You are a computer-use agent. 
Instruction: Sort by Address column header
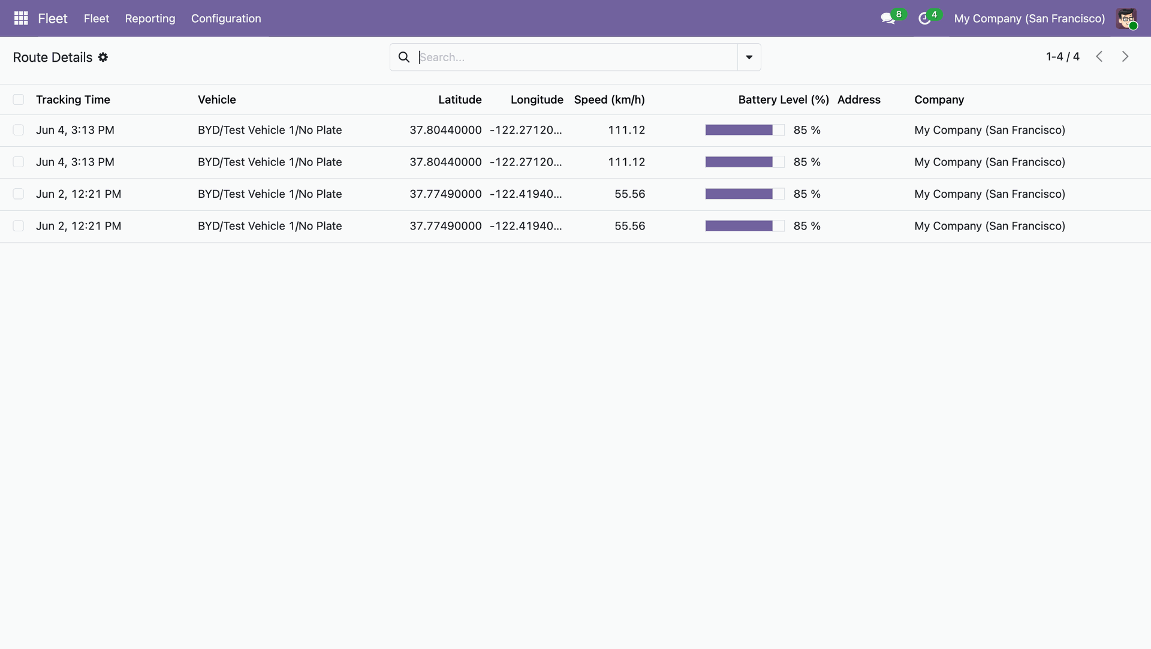click(859, 99)
